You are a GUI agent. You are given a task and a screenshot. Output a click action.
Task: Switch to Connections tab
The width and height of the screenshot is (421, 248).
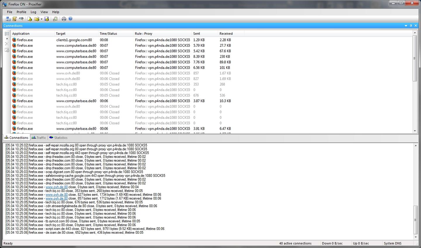point(16,138)
